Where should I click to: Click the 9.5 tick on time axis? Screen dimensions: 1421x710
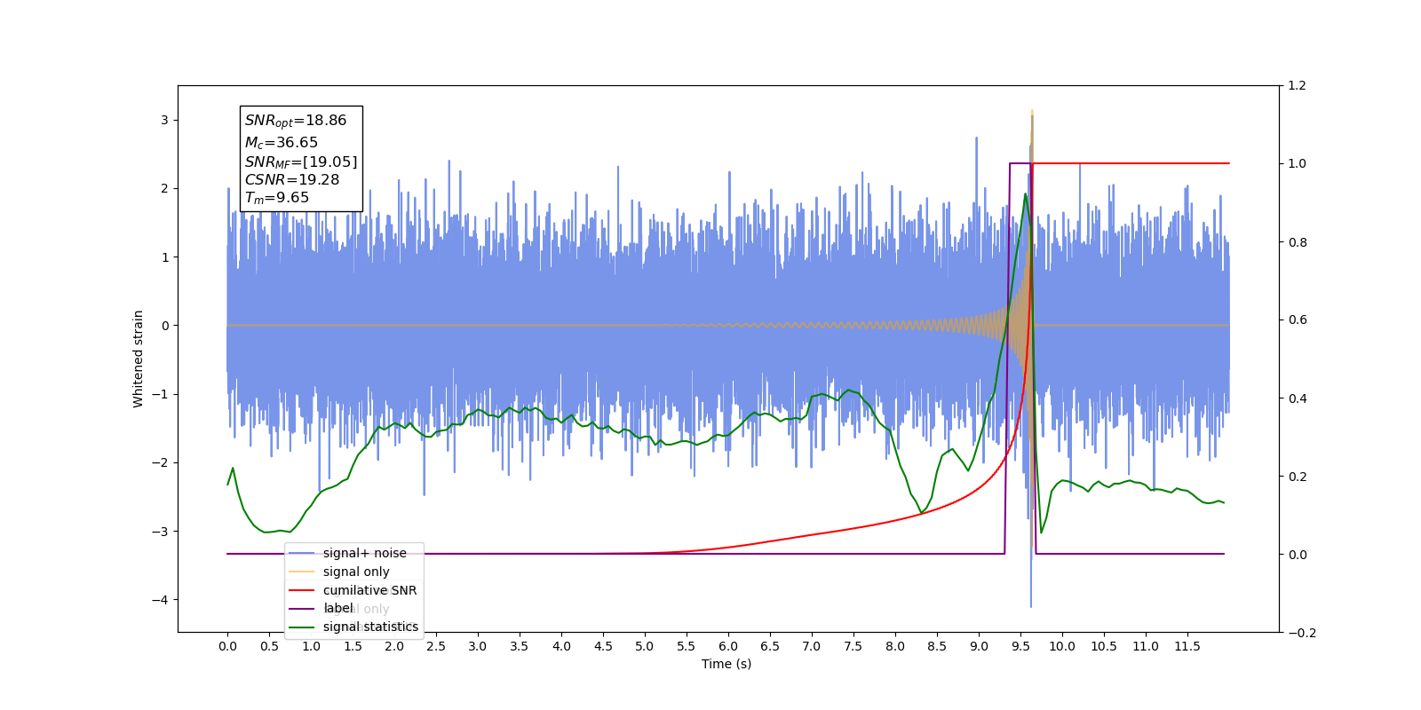tap(1020, 646)
